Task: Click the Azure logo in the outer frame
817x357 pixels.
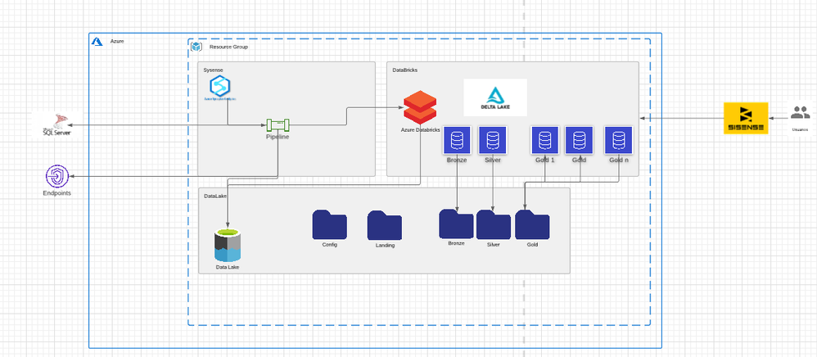Action: tap(97, 40)
